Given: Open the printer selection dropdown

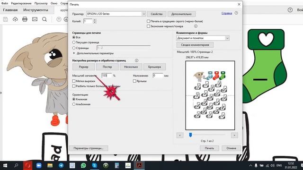Looking at the screenshot, I should point(144,14).
